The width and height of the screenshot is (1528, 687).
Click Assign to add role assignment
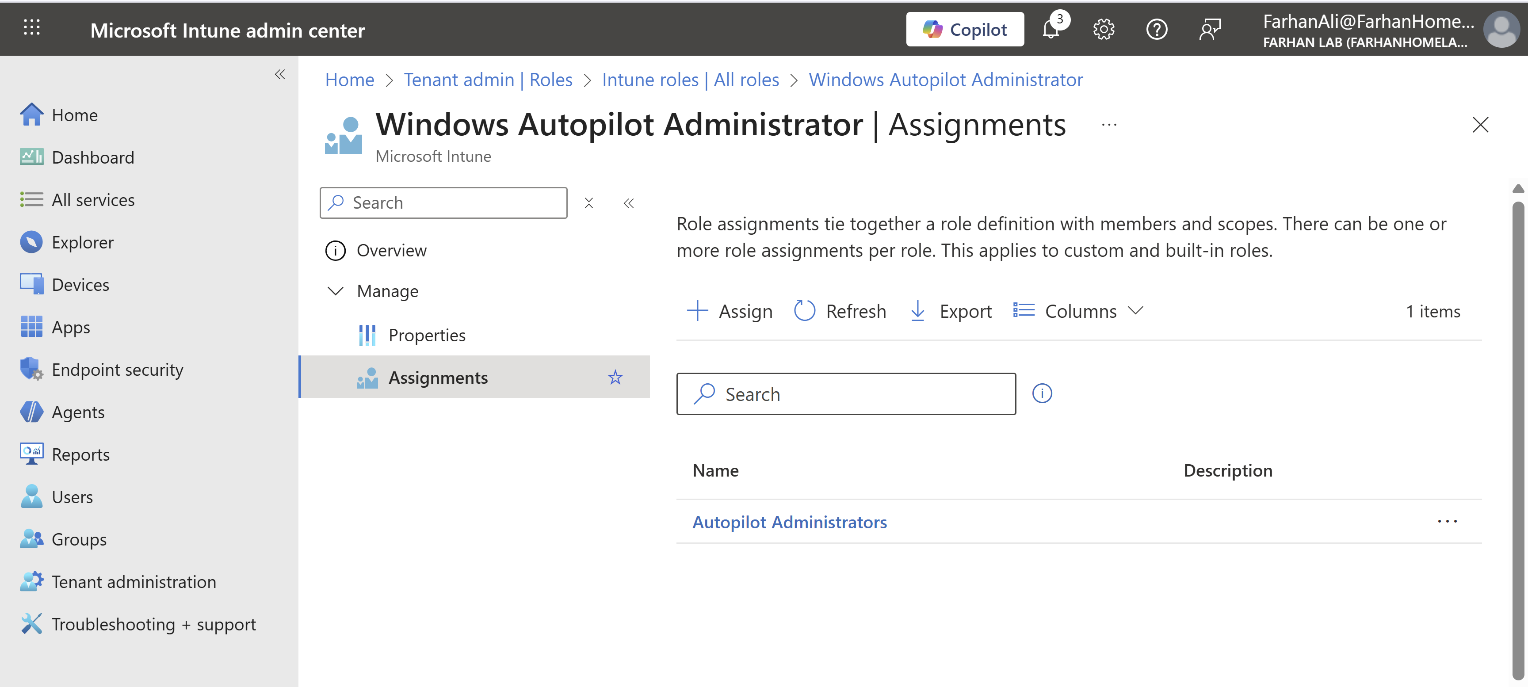coord(730,311)
